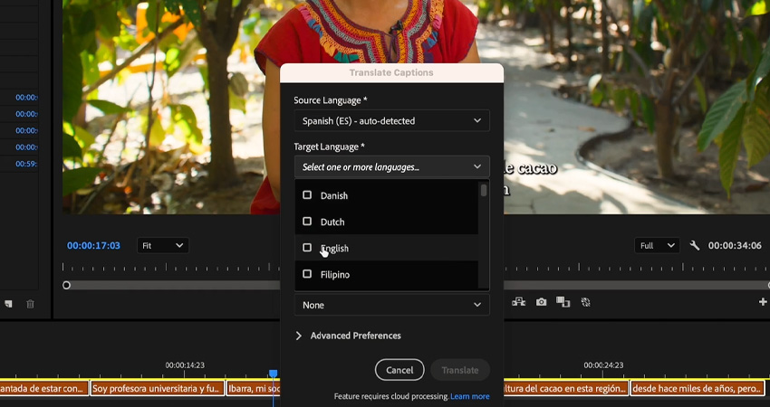Select caption clip 'antada de estar con...'
The image size is (770, 407).
(44, 389)
